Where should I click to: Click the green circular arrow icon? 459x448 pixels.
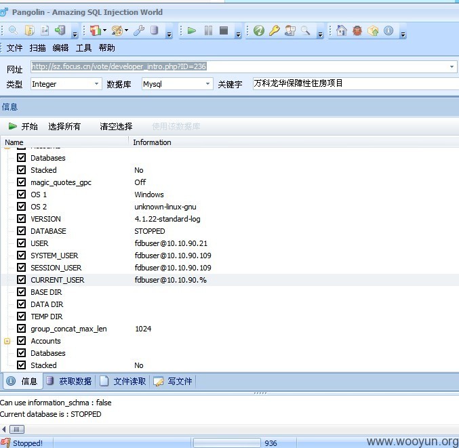coord(259,30)
